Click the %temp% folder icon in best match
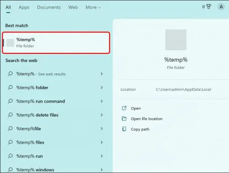Image resolution: width=229 pixels, height=173 pixels. point(10,43)
